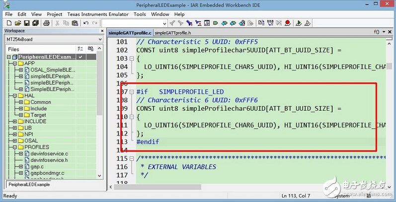Click the editor horizontal scrollbar thumb
396x202 pixels.
coord(158,187)
